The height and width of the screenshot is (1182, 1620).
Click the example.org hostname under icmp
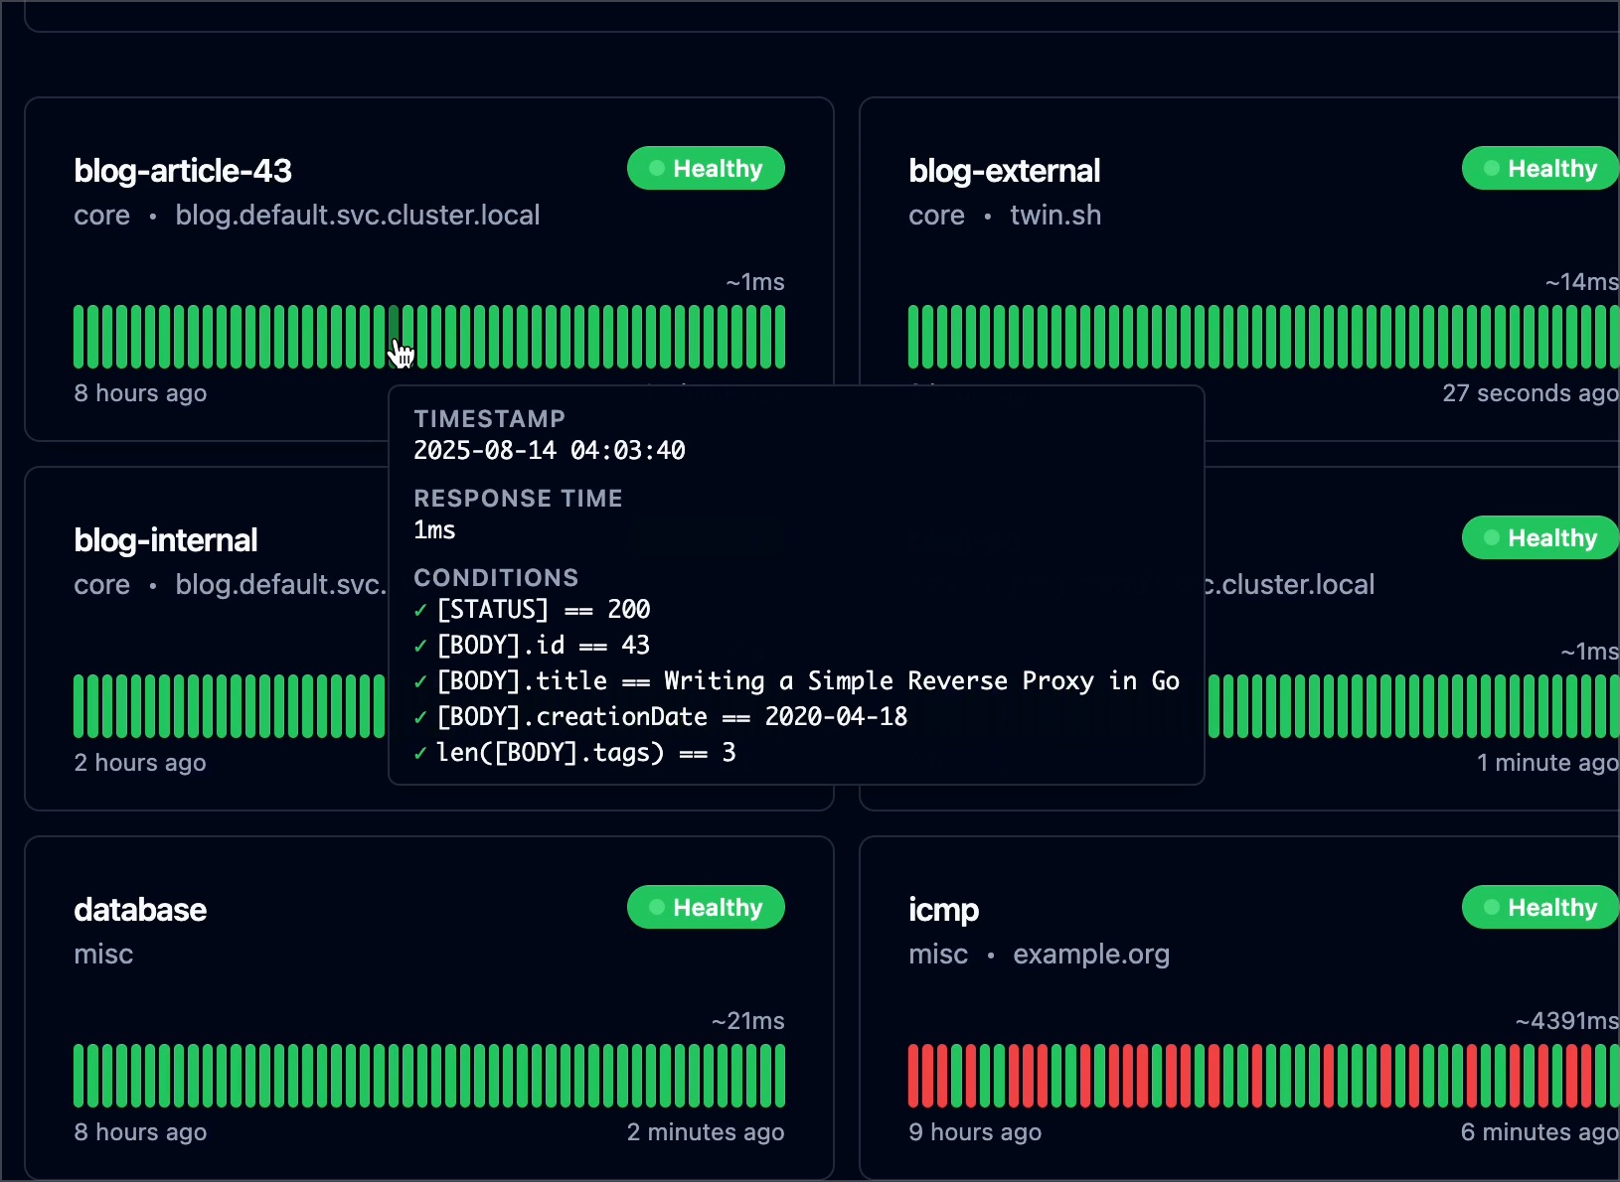(x=1091, y=955)
